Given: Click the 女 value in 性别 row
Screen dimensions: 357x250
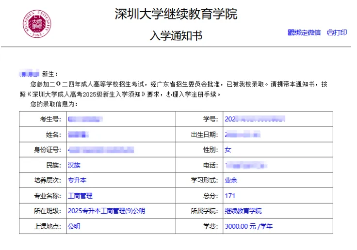Looking at the screenshot, I should (x=228, y=150).
